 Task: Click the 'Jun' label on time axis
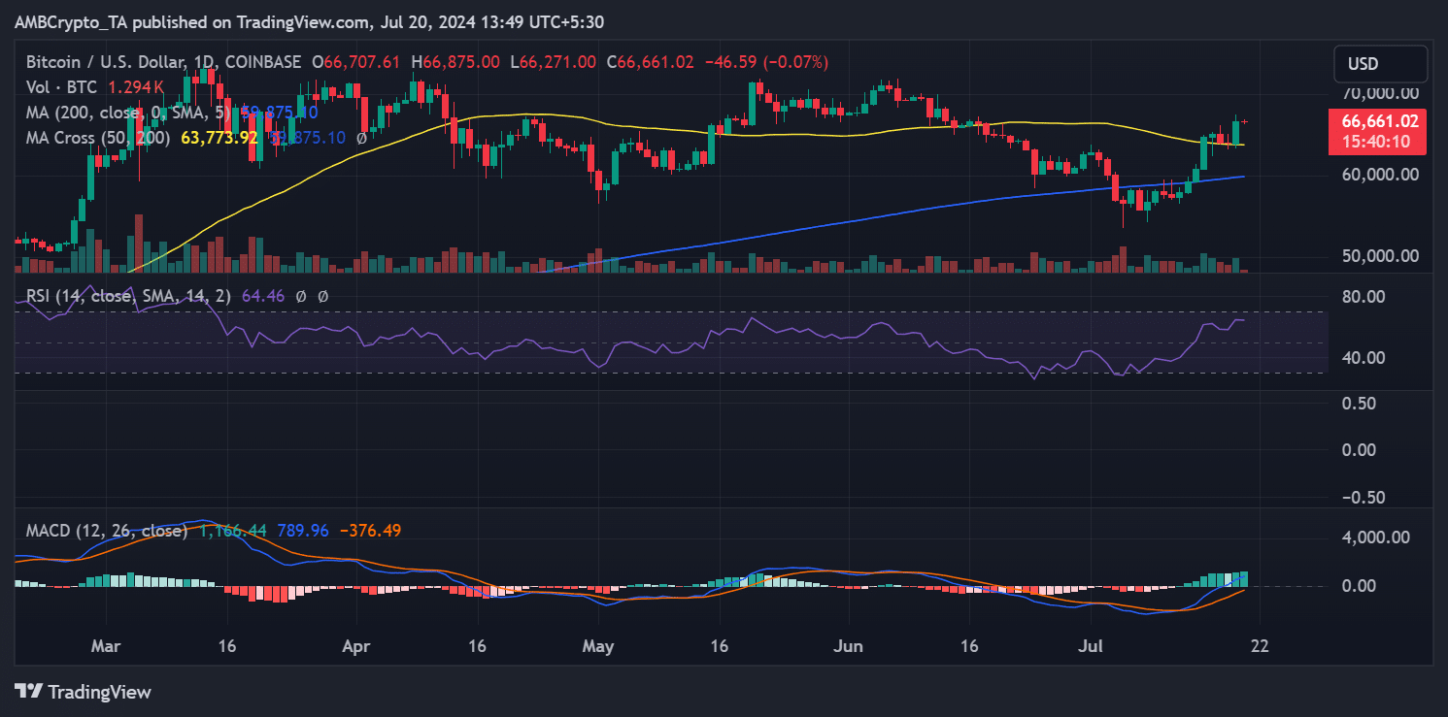[x=848, y=644]
